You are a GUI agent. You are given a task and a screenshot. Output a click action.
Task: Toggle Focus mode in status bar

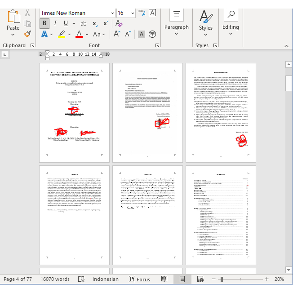[x=139, y=279]
